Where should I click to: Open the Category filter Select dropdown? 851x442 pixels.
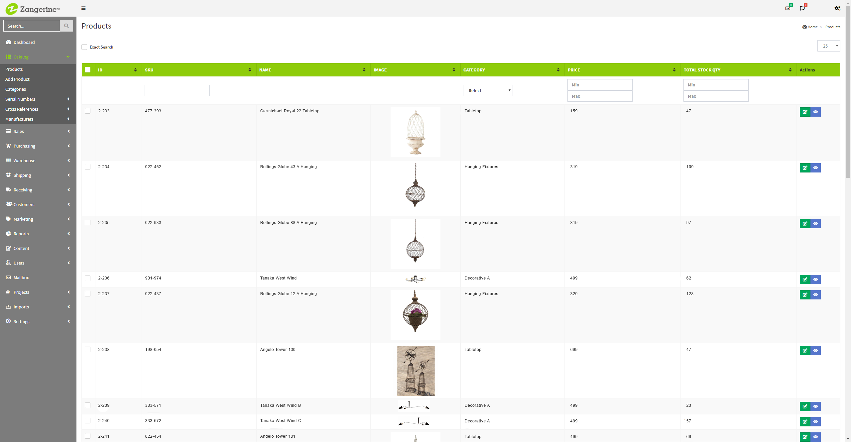pos(488,90)
